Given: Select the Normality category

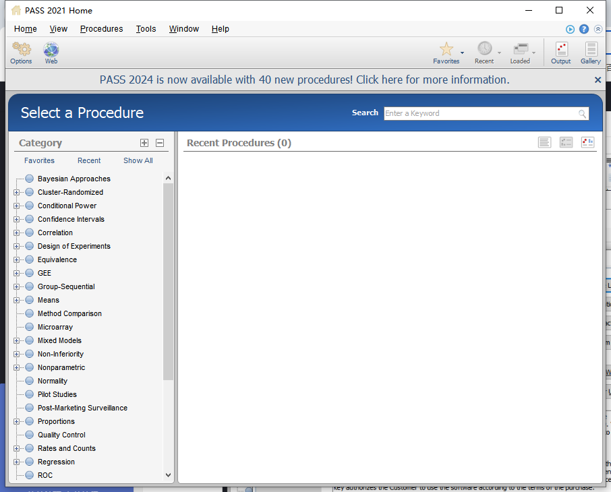Looking at the screenshot, I should [x=52, y=381].
